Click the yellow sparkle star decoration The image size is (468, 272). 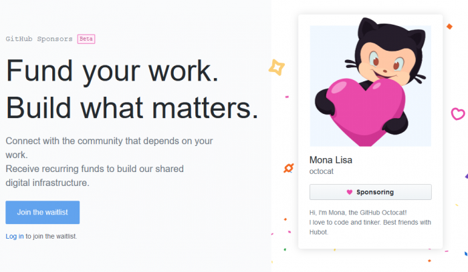tap(275, 67)
